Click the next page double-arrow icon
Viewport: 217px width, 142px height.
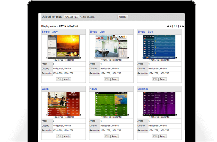tap(180, 26)
